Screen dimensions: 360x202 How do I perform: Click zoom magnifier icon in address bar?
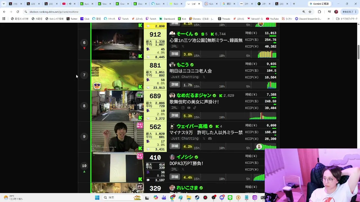coord(304,12)
